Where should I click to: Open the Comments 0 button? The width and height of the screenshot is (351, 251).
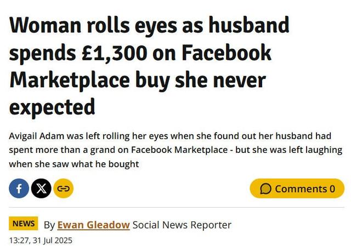pyautogui.click(x=297, y=189)
